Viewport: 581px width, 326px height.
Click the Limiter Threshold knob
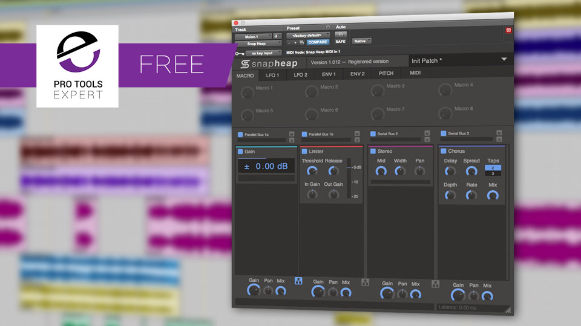[x=312, y=171]
